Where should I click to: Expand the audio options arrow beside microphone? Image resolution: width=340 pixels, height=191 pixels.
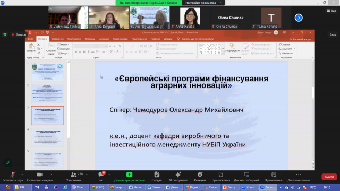[x=22, y=175]
